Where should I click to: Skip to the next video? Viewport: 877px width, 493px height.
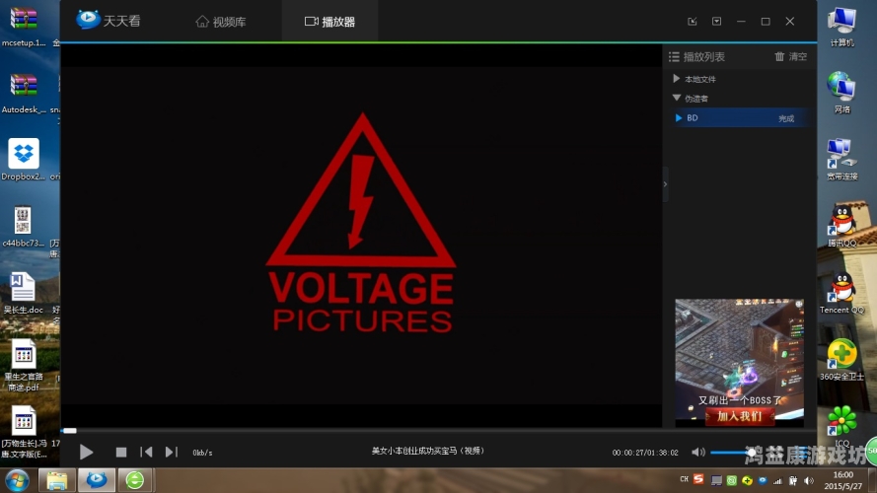(171, 452)
